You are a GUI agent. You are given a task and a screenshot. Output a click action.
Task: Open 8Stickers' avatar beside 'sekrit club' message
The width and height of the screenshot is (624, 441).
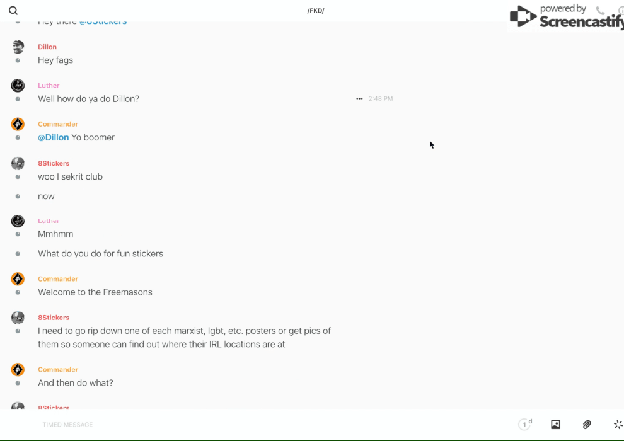click(x=18, y=164)
